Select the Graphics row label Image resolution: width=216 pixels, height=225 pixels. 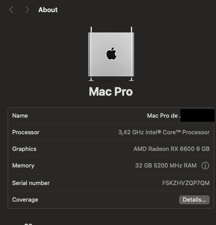point(24,149)
